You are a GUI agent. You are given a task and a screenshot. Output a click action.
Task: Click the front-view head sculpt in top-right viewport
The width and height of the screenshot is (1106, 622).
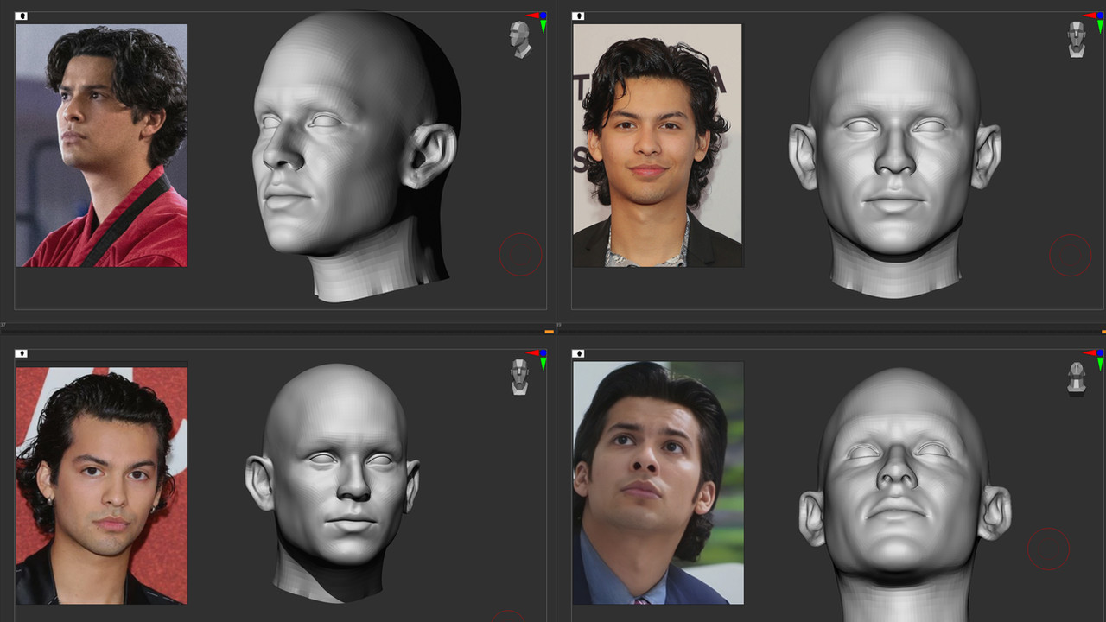coord(895,155)
